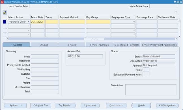Viewport: 183px width, 110px height.
Task: Switch to the 2 Lines tab
Action: point(44,45)
